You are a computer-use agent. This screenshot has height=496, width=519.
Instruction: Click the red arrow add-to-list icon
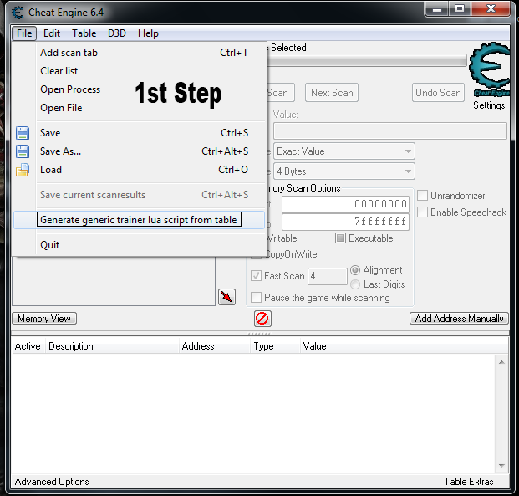226,297
